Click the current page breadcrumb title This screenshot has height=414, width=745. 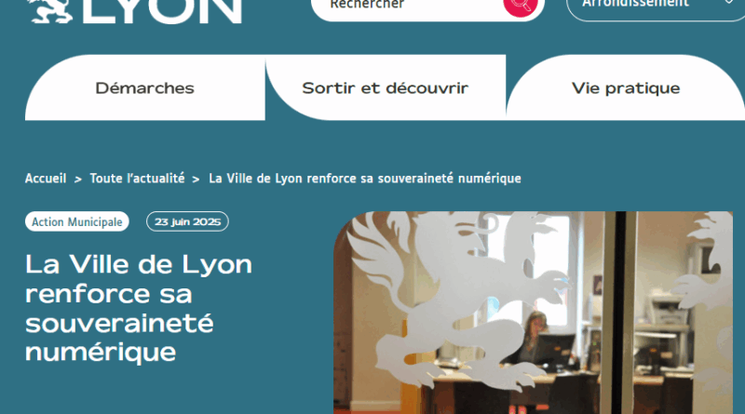[x=365, y=179]
